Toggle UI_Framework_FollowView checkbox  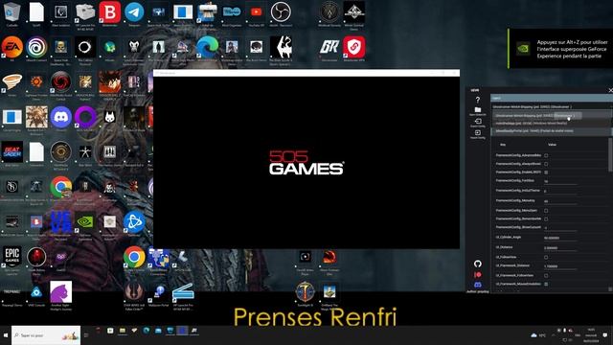(x=546, y=275)
